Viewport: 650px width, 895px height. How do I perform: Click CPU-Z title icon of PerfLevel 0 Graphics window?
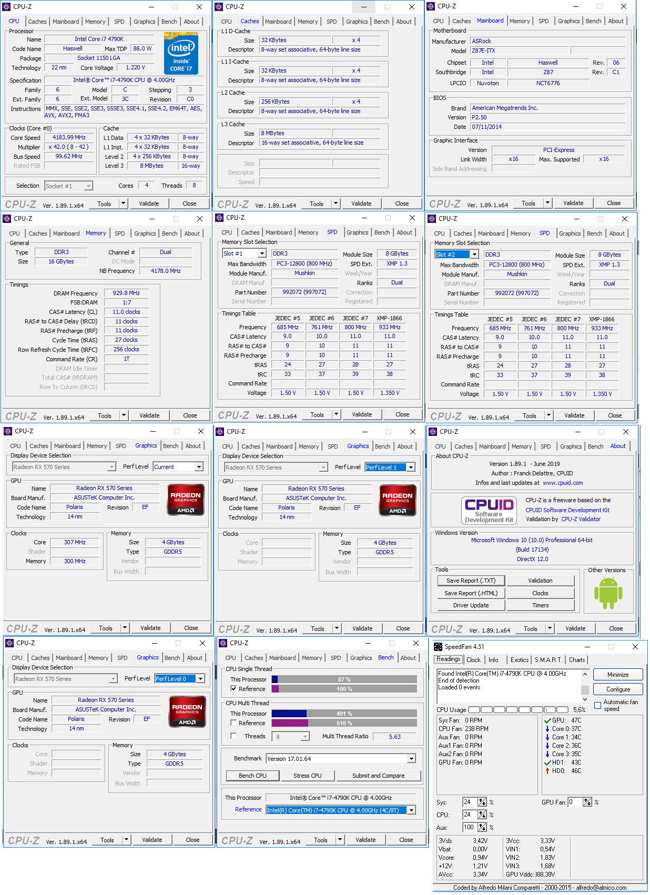(x=9, y=643)
